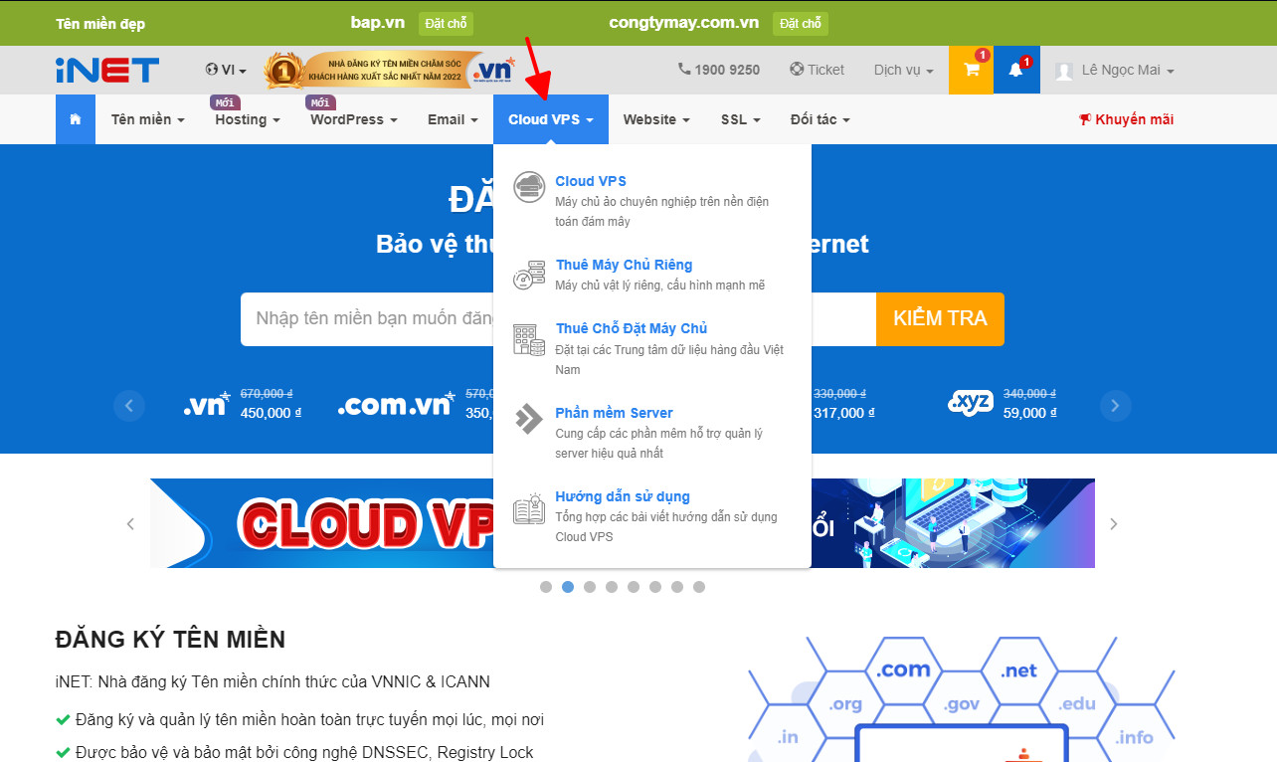
Task: Expand the Dịch vụ dropdown
Action: (x=903, y=70)
